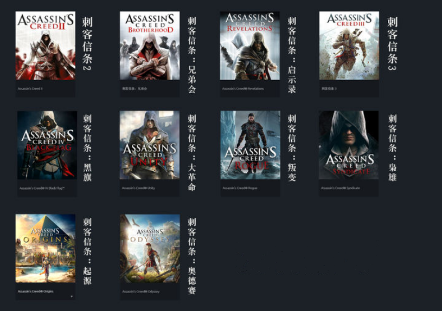Open the Assassin's Creed Revelations cover art
Viewport: 442px width, 311px height.
(250, 46)
